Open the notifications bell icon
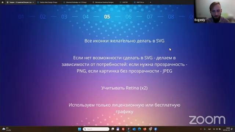The image size is (235, 132). pyautogui.click(x=232, y=129)
